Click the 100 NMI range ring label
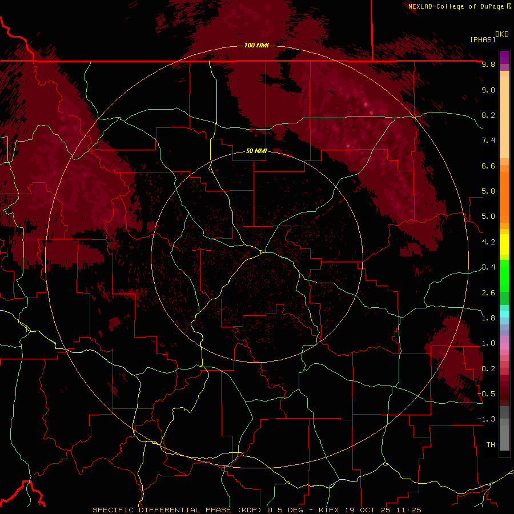This screenshot has width=514, height=514. pos(256,45)
